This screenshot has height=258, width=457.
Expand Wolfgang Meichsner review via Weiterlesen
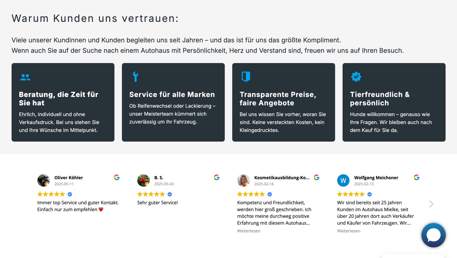point(349,231)
